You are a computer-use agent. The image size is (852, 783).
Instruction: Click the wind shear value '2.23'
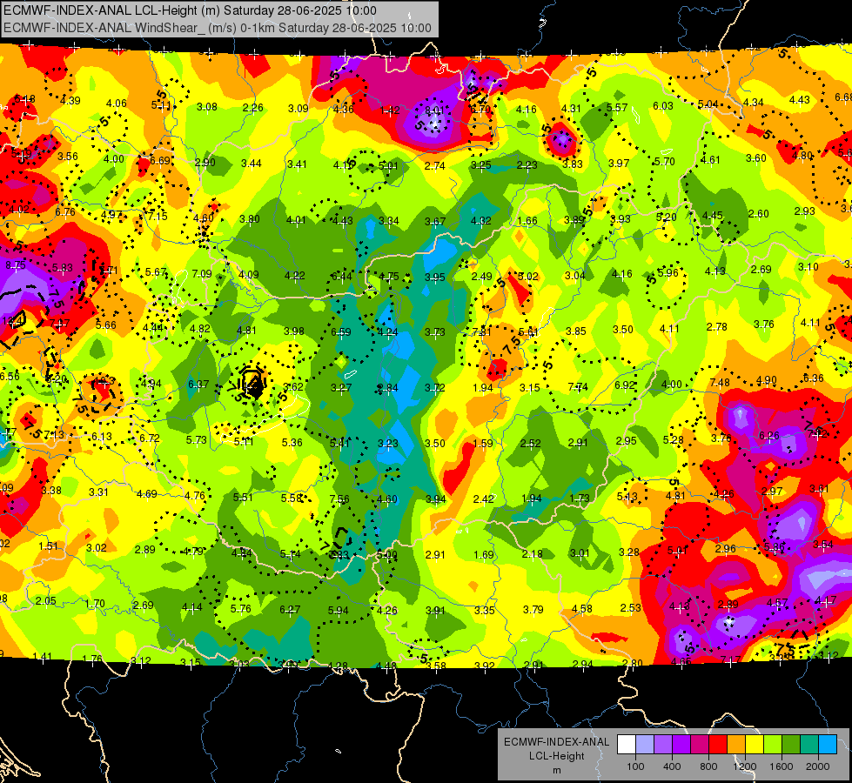click(x=527, y=164)
